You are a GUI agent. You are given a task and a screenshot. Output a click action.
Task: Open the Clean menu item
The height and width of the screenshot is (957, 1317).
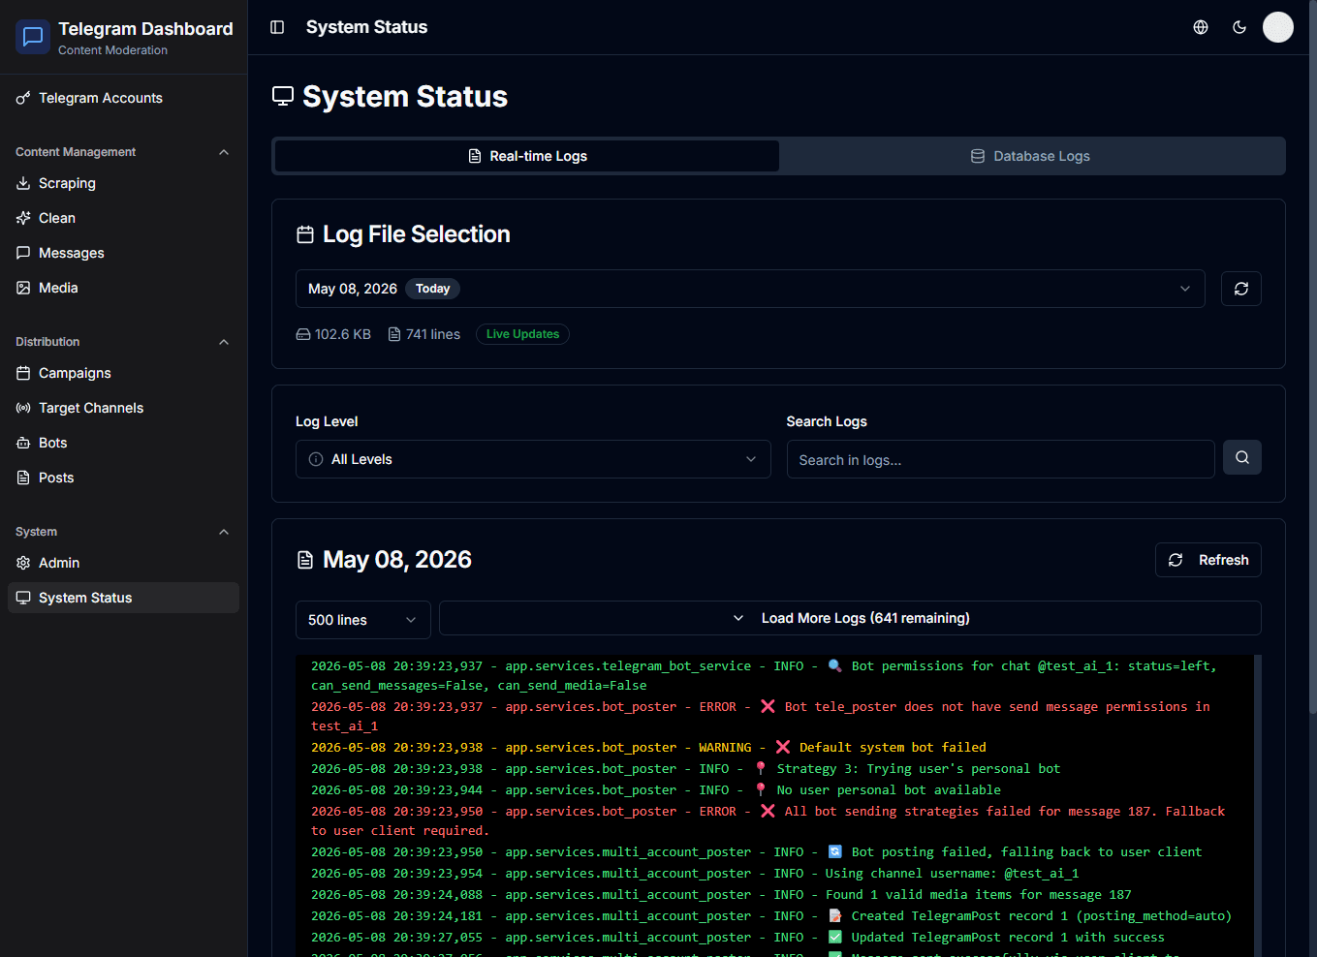(x=123, y=218)
